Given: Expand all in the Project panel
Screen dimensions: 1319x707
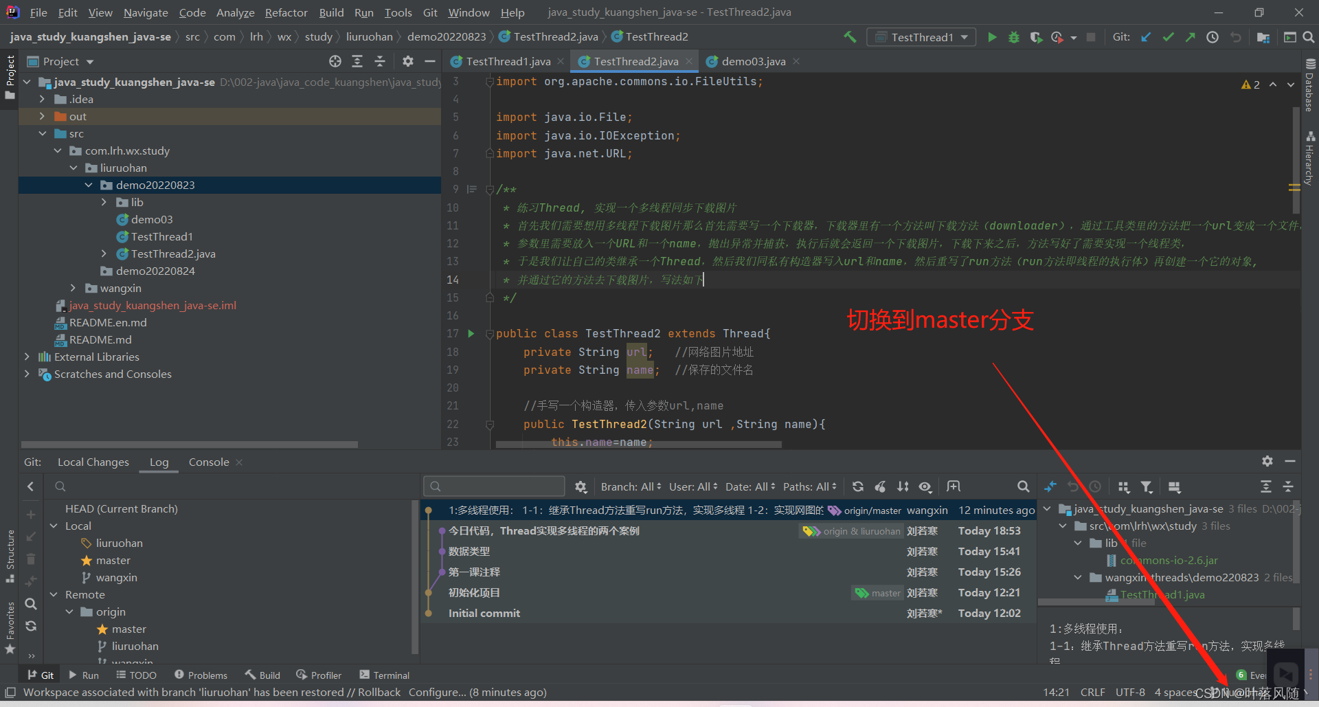Looking at the screenshot, I should point(357,61).
